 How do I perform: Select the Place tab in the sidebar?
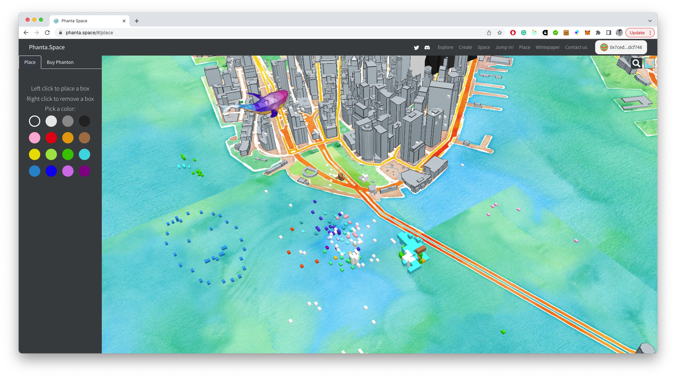click(x=30, y=62)
